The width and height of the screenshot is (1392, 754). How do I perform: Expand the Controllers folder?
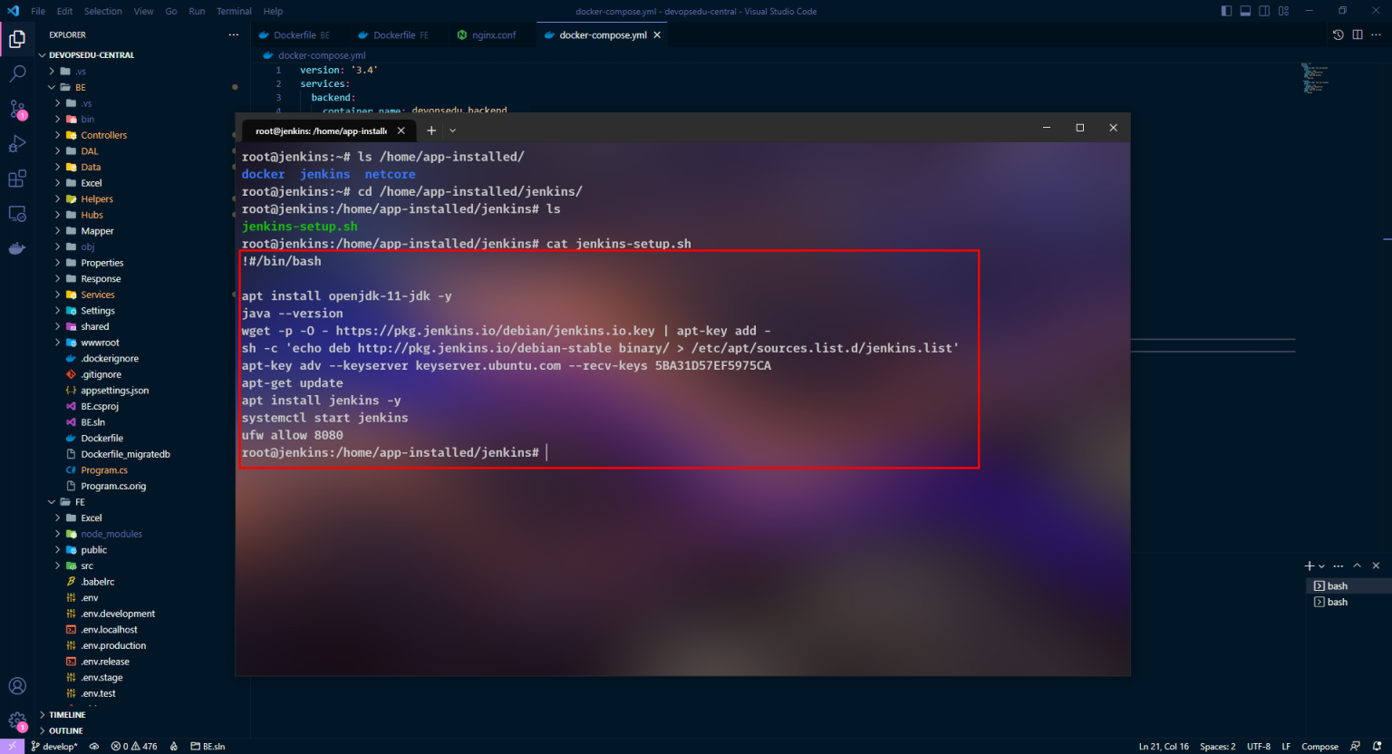103,135
